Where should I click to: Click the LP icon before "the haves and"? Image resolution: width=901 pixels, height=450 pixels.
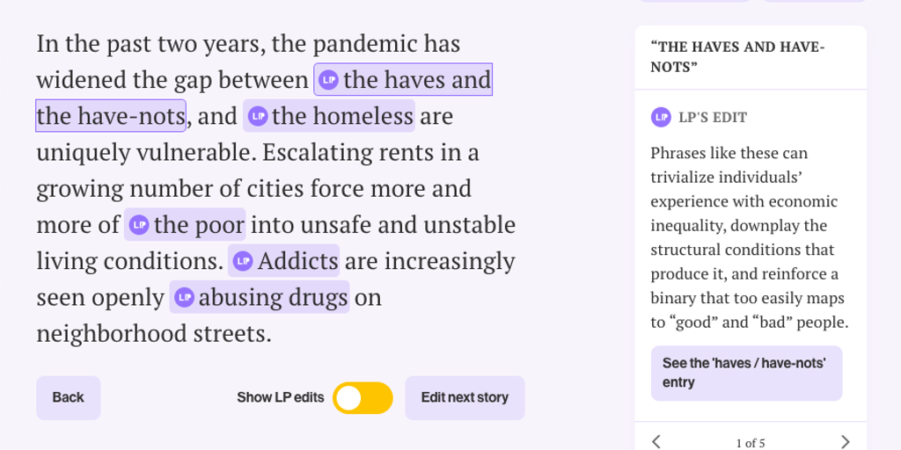click(x=328, y=80)
